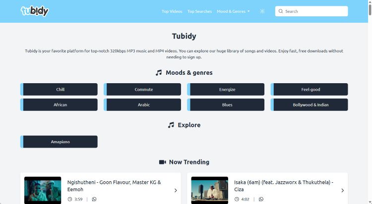Viewport: 372px width, 204px height.
Task: Click the 4:02 duration on Isaka
Action: (246, 199)
